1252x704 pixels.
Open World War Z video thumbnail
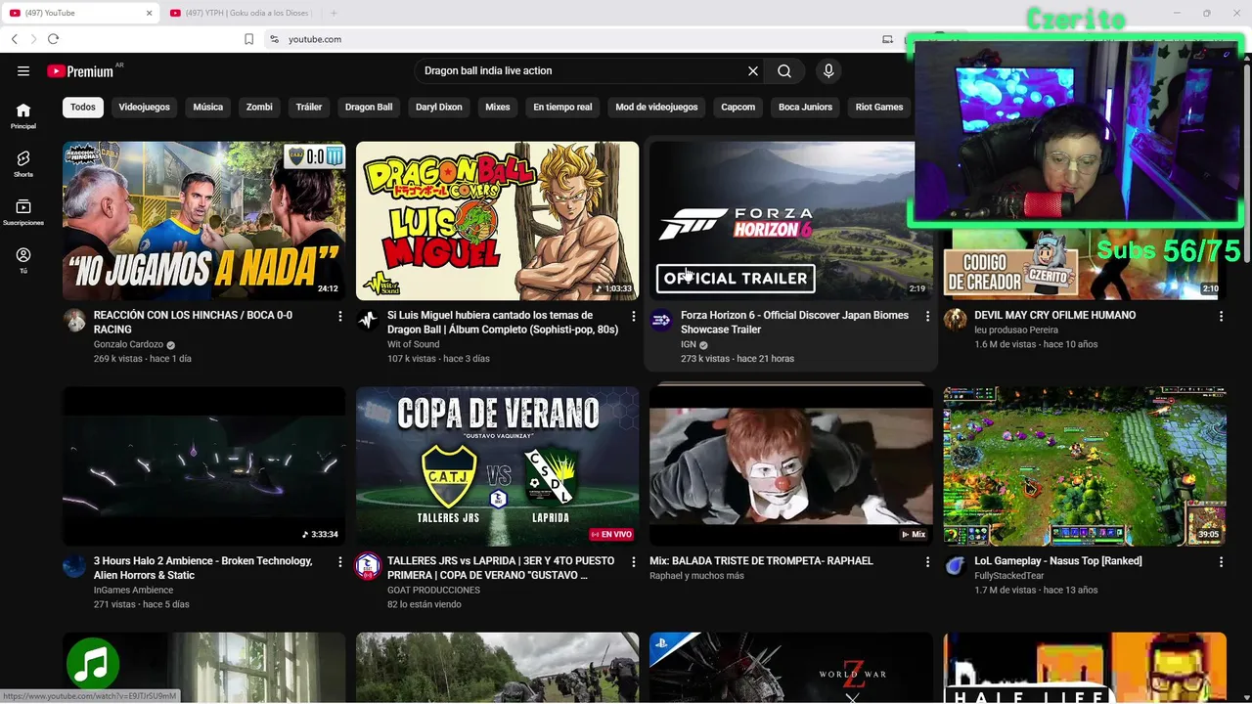pos(790,668)
